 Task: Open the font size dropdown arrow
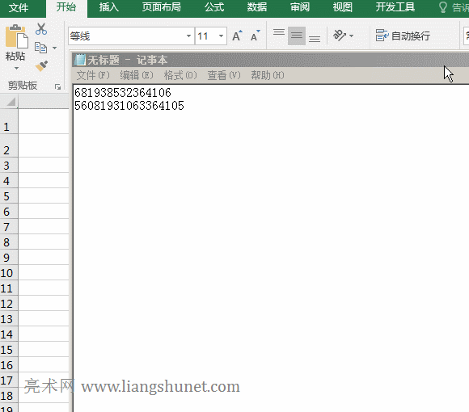(x=221, y=36)
